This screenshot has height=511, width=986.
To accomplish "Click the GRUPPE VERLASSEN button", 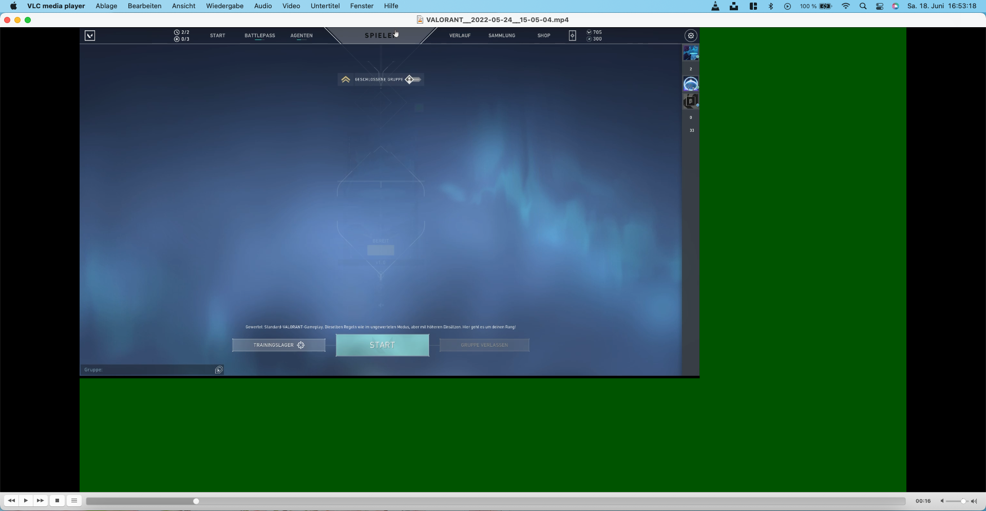I will click(484, 345).
